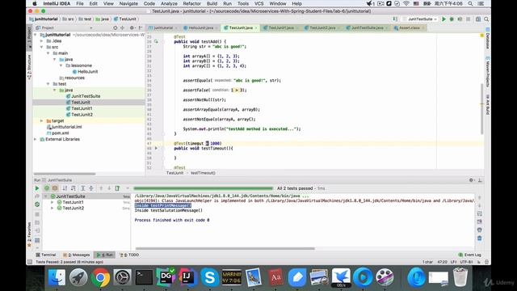This screenshot has width=517, height=291.
Task: Expand the target folder in project tree
Action: click(x=41, y=120)
